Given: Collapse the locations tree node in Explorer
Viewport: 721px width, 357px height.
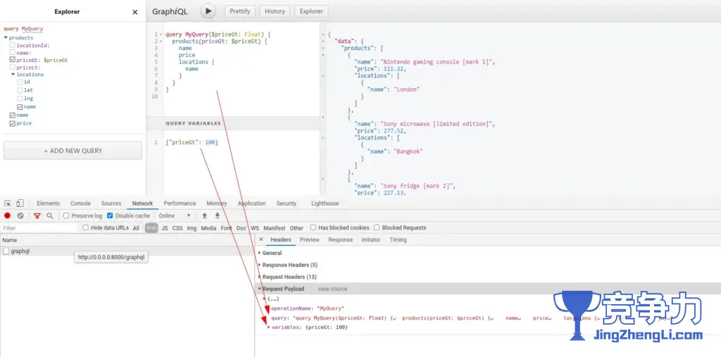Looking at the screenshot, I should click(x=13, y=74).
